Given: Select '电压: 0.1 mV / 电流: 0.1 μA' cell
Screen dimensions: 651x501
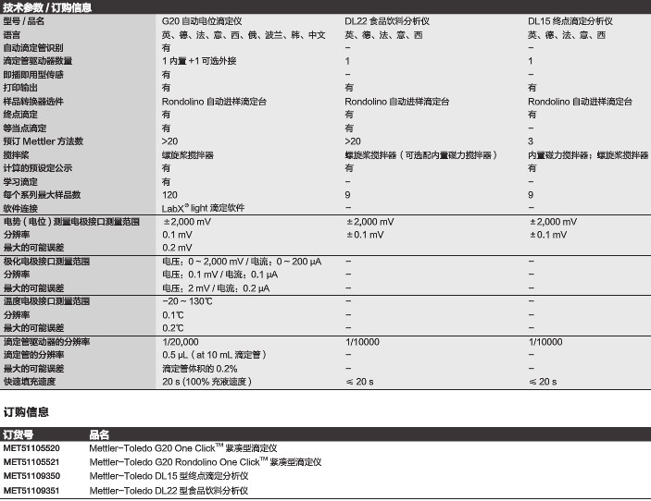Looking at the screenshot, I should tap(220, 275).
